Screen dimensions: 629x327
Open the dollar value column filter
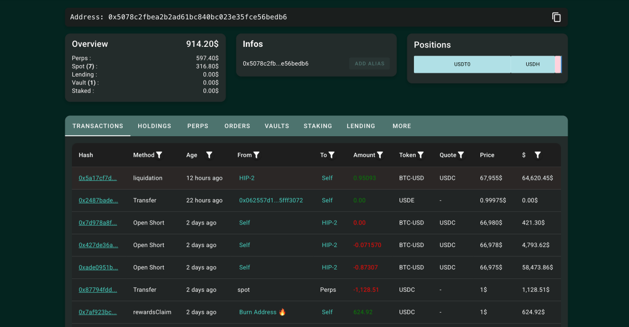click(x=537, y=156)
